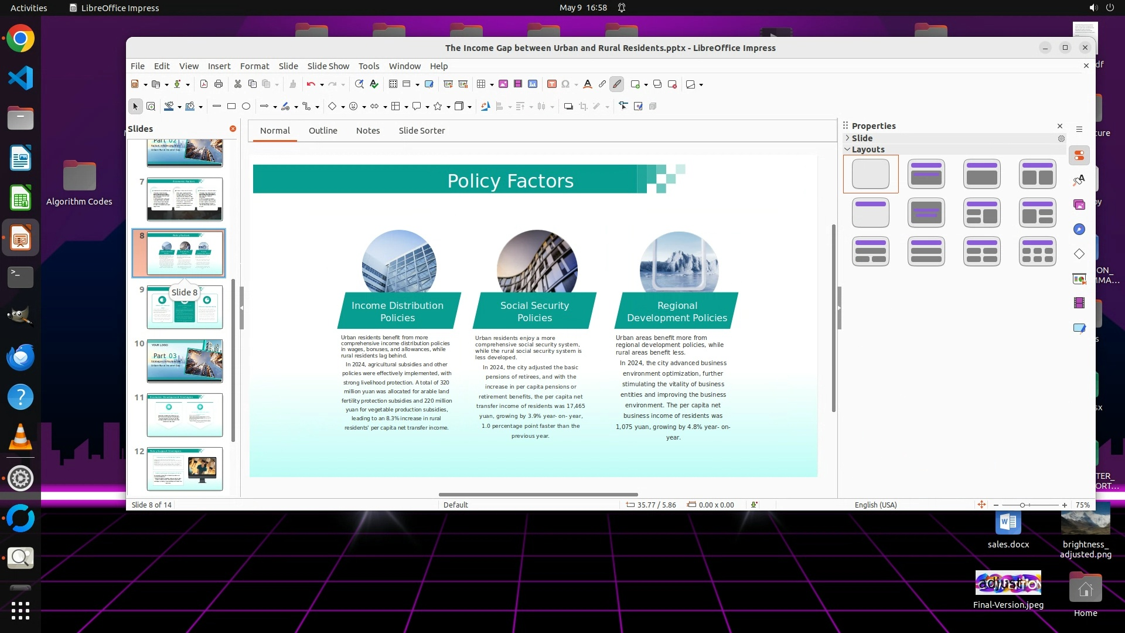
Task: Toggle Show Draw Functions button
Action: click(616, 84)
